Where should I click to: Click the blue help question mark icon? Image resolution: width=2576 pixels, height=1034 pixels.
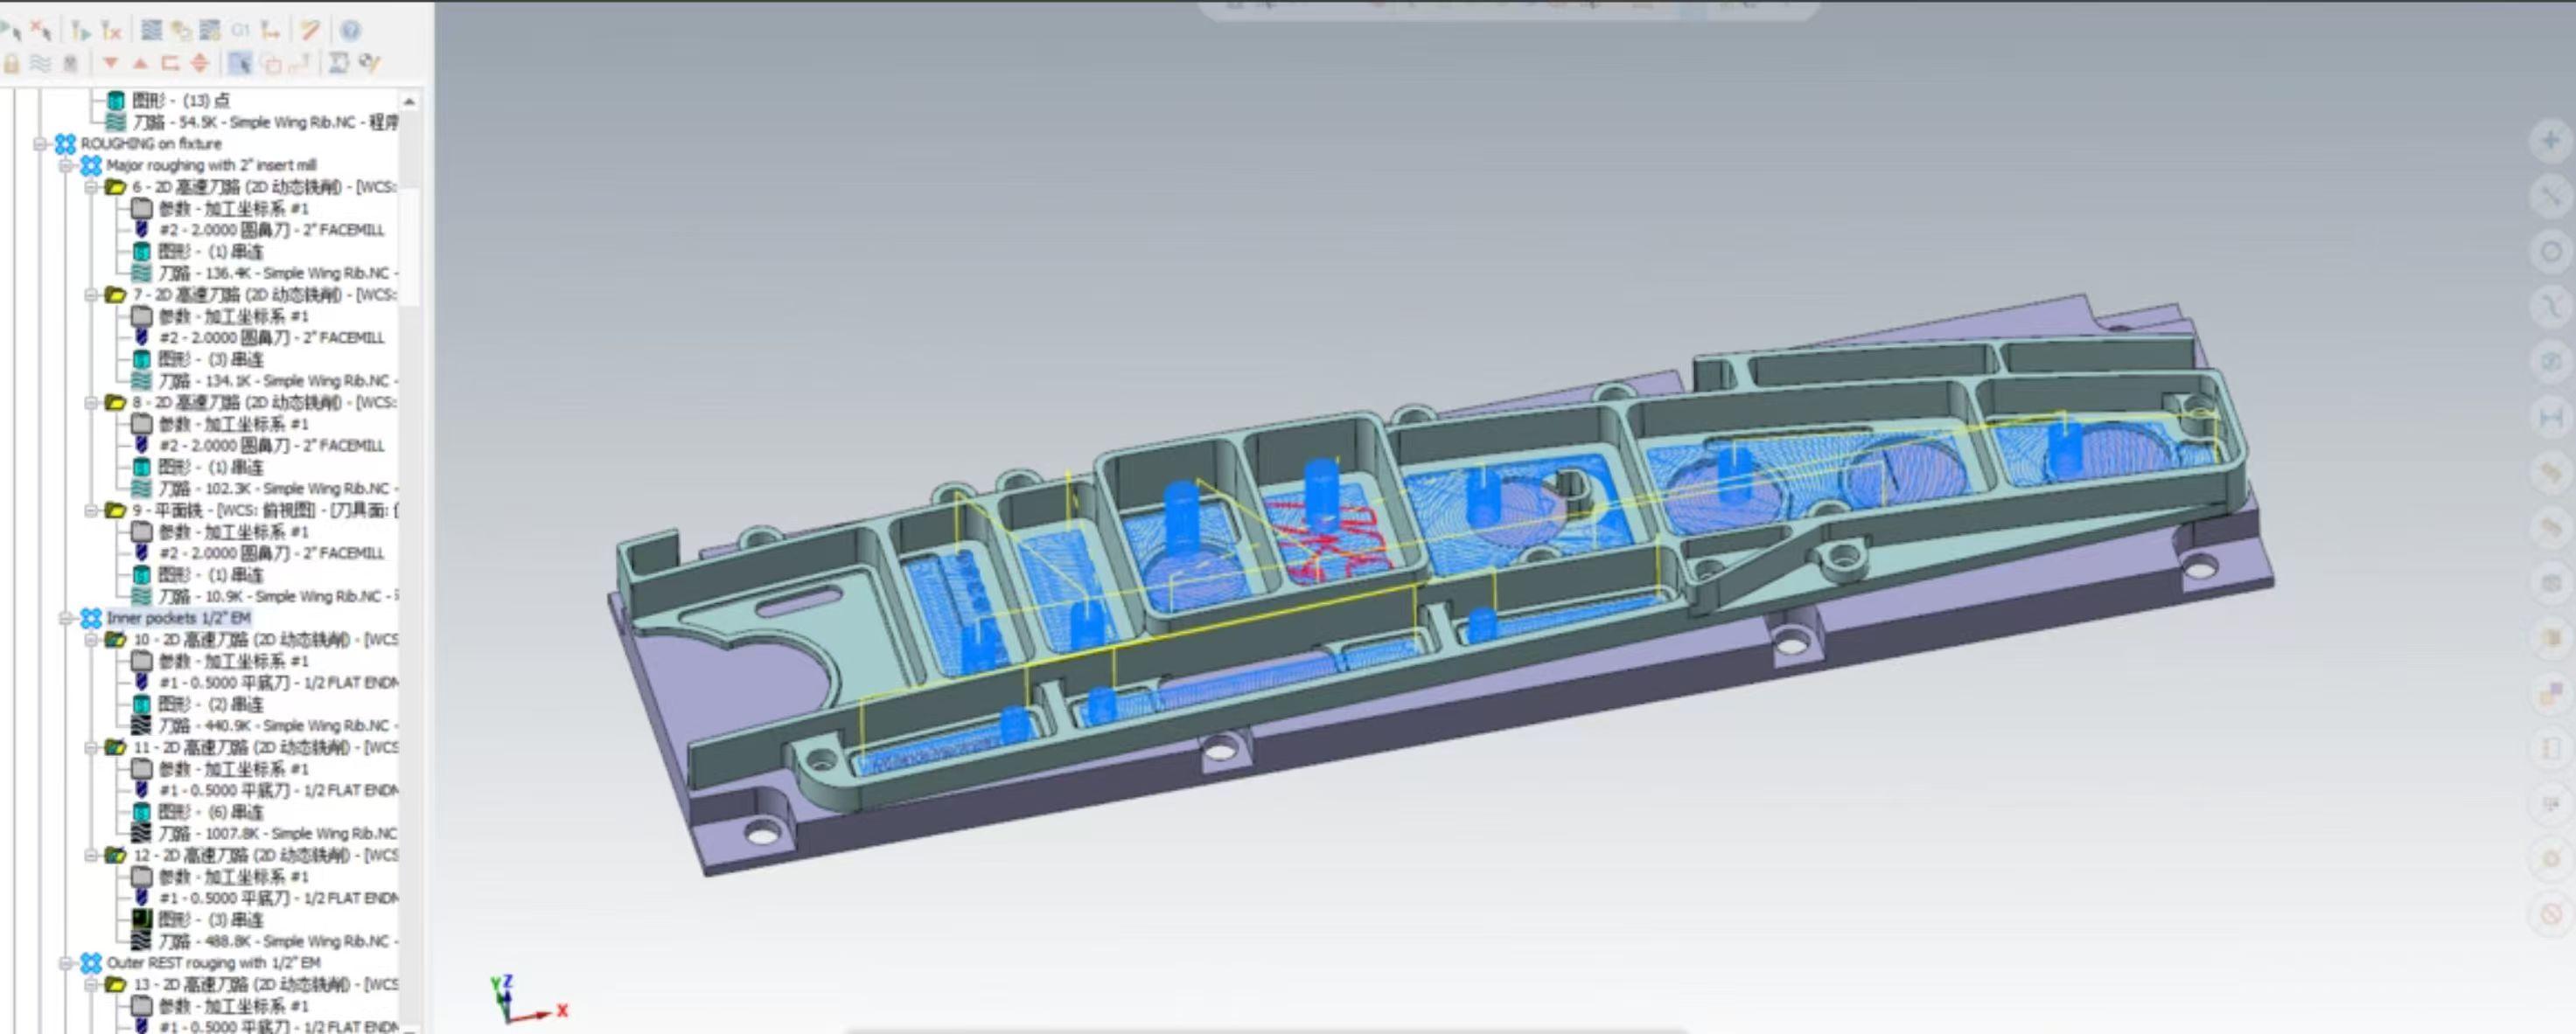pyautogui.click(x=350, y=30)
